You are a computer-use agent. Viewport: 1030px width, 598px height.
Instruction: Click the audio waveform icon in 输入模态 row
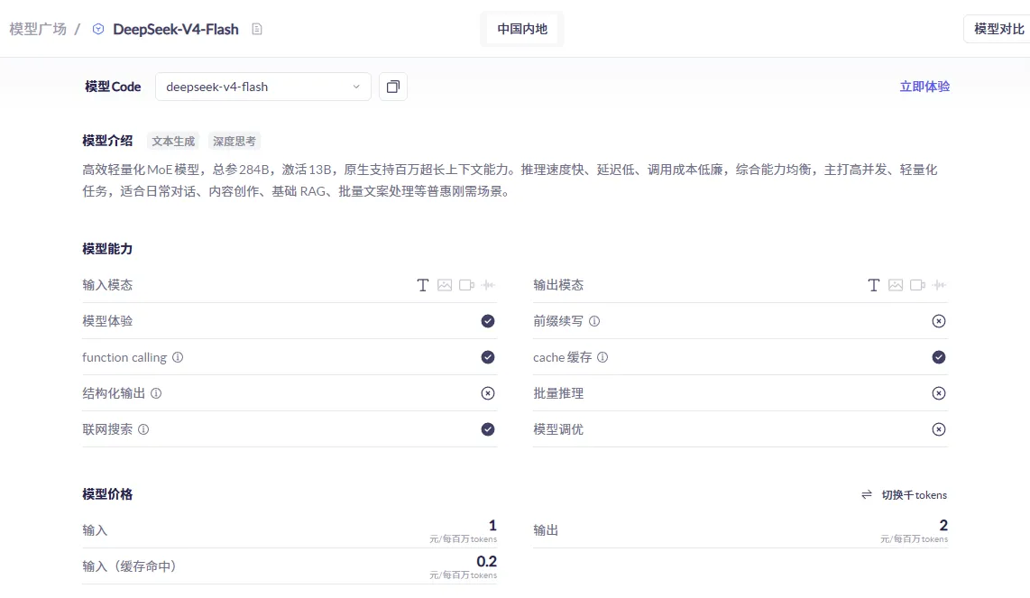487,285
